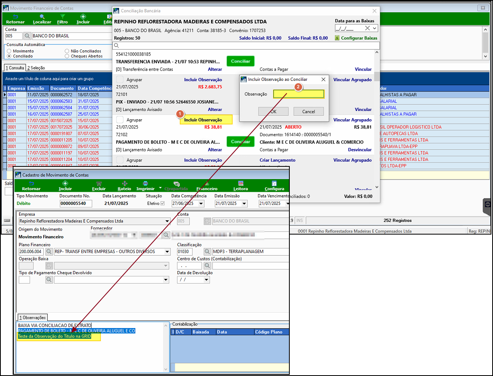
Task: Select Cheques Abertos radio option
Action: (x=67, y=56)
